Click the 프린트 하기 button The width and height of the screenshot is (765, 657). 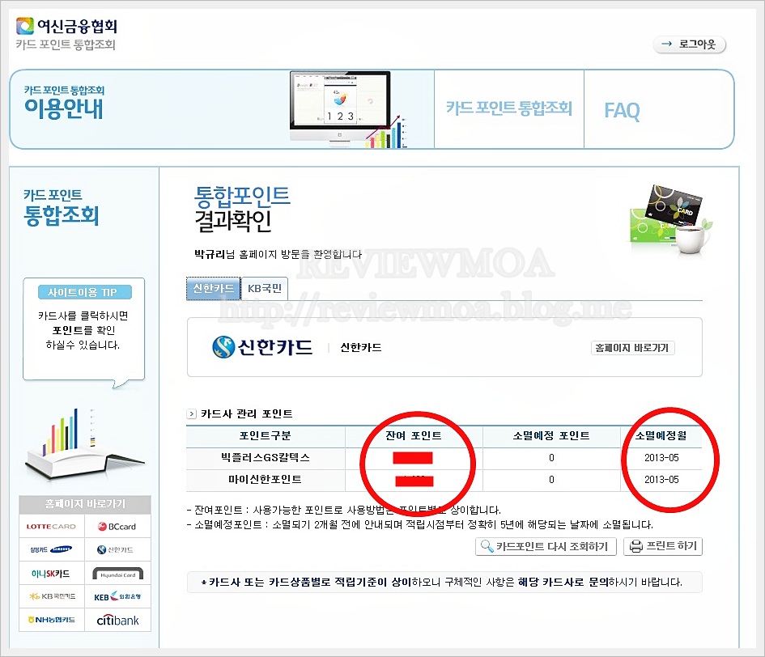[x=662, y=546]
